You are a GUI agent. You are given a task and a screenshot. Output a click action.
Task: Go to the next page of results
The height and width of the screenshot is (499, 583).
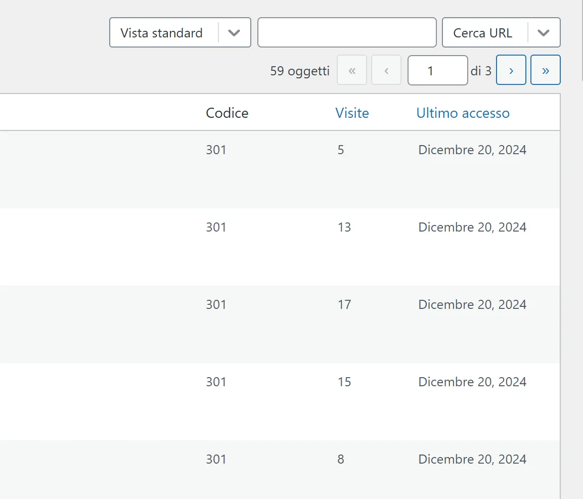511,70
